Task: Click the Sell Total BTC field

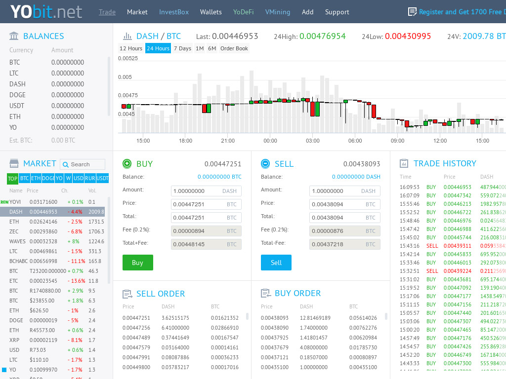Action: click(x=344, y=218)
